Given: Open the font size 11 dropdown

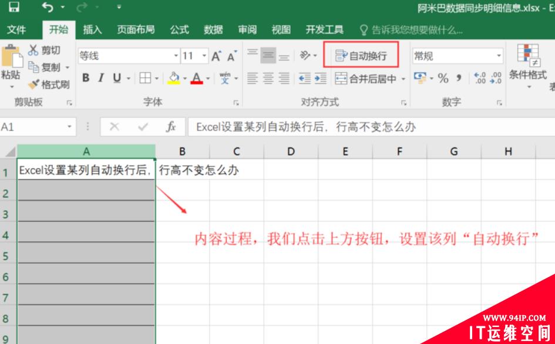Looking at the screenshot, I should click(x=204, y=56).
